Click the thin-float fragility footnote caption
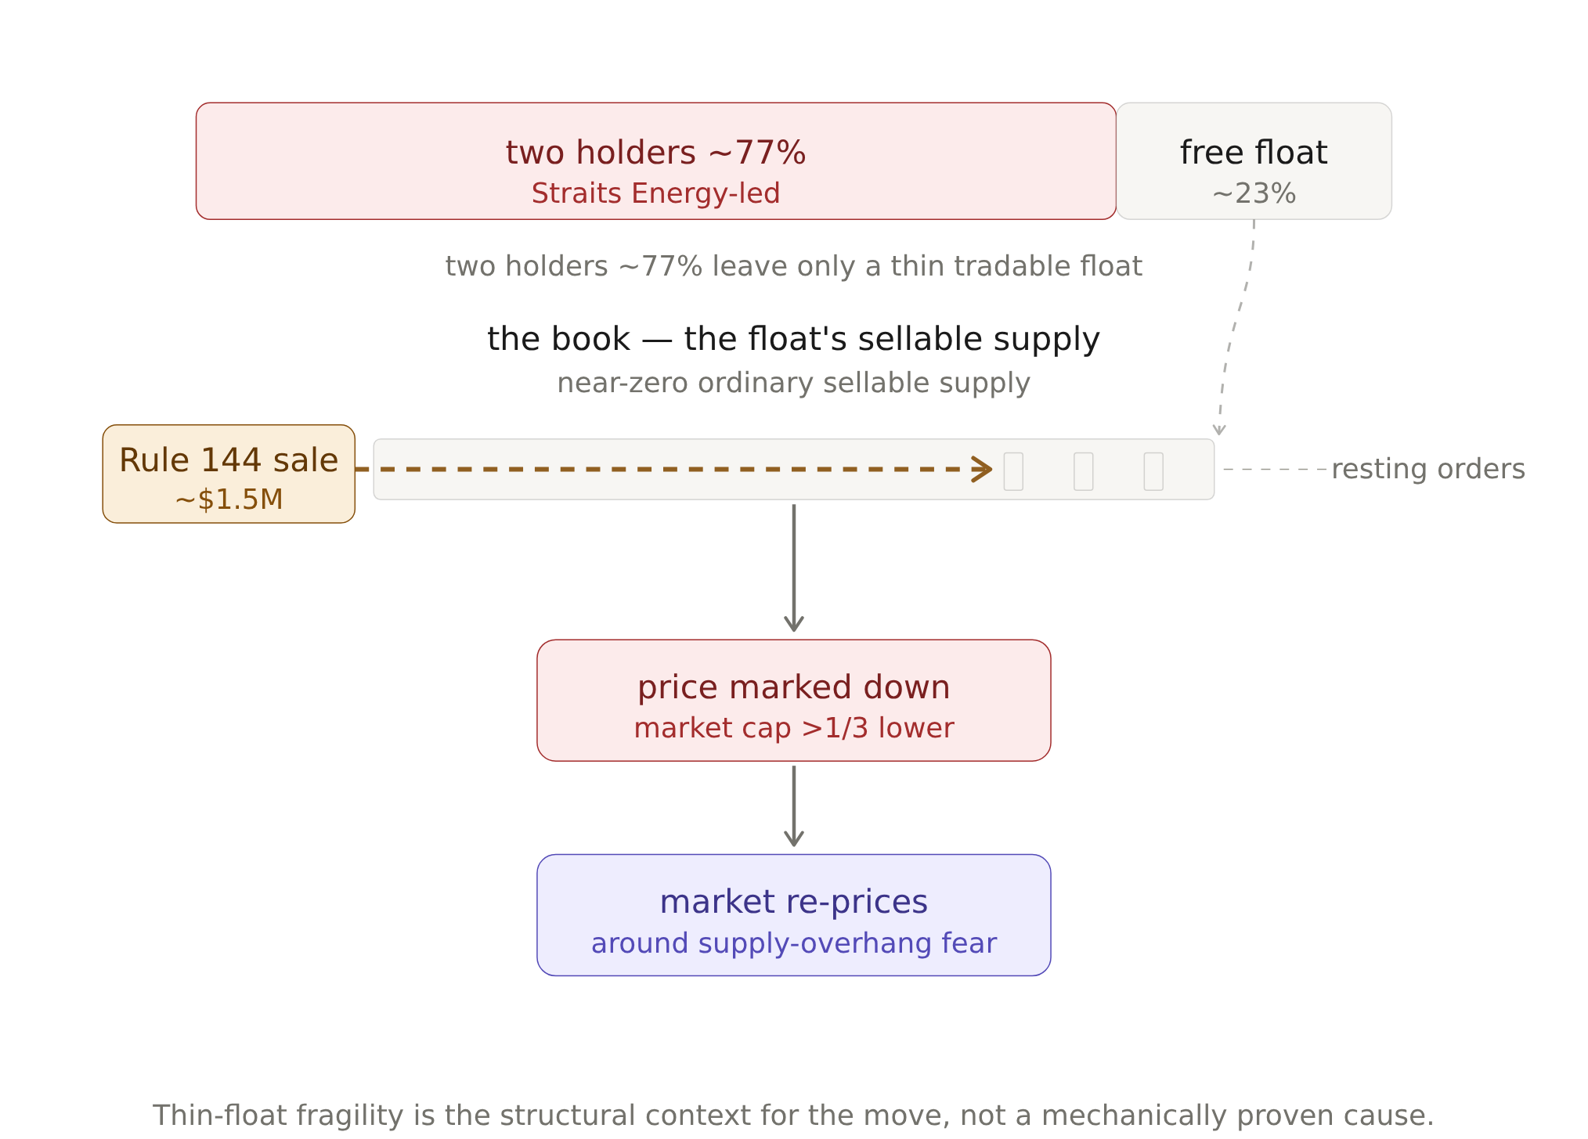The width and height of the screenshot is (1588, 1139). [x=793, y=1115]
